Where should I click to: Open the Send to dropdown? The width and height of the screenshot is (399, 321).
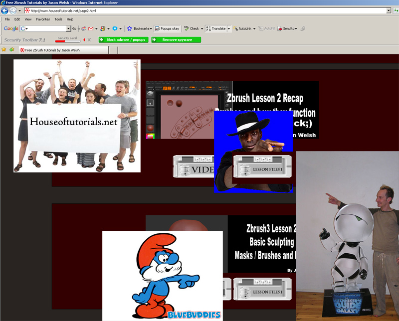pos(287,29)
